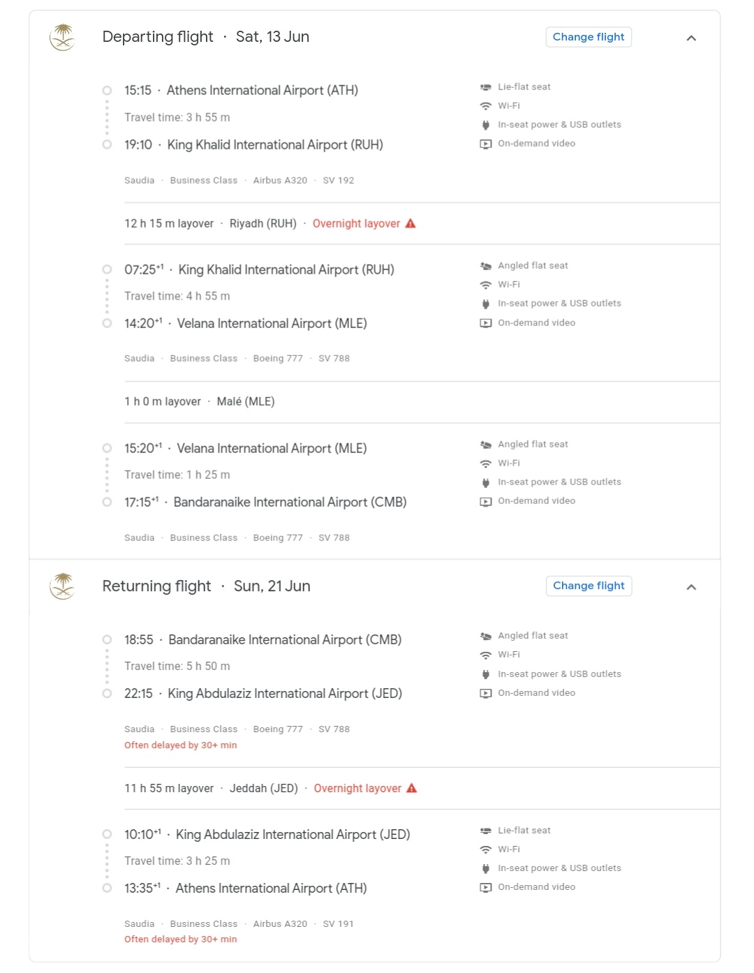Click overnight layover warning icon for Riyadh
The height and width of the screenshot is (973, 754).
coord(411,223)
